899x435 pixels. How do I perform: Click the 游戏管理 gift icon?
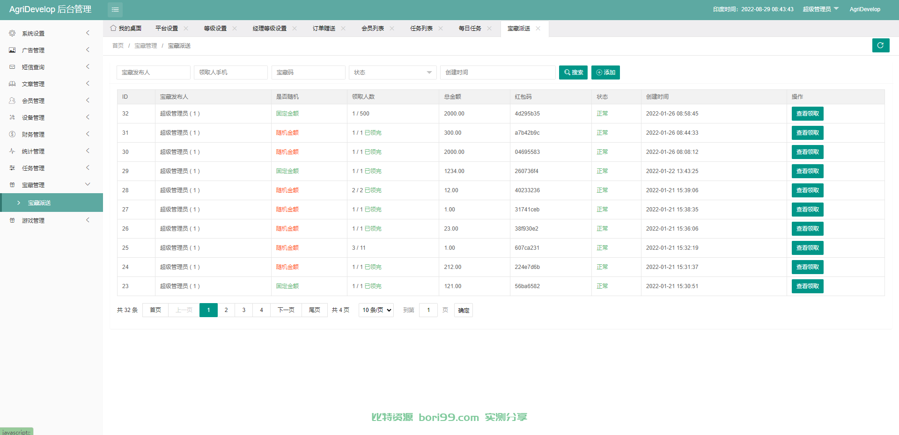pos(12,220)
